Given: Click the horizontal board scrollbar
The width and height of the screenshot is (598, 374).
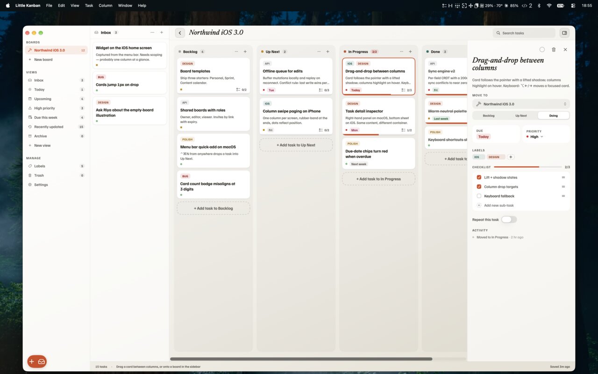Looking at the screenshot, I should click(301, 359).
